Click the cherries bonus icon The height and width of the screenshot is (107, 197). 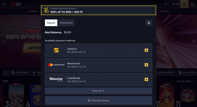(x=46, y=10)
